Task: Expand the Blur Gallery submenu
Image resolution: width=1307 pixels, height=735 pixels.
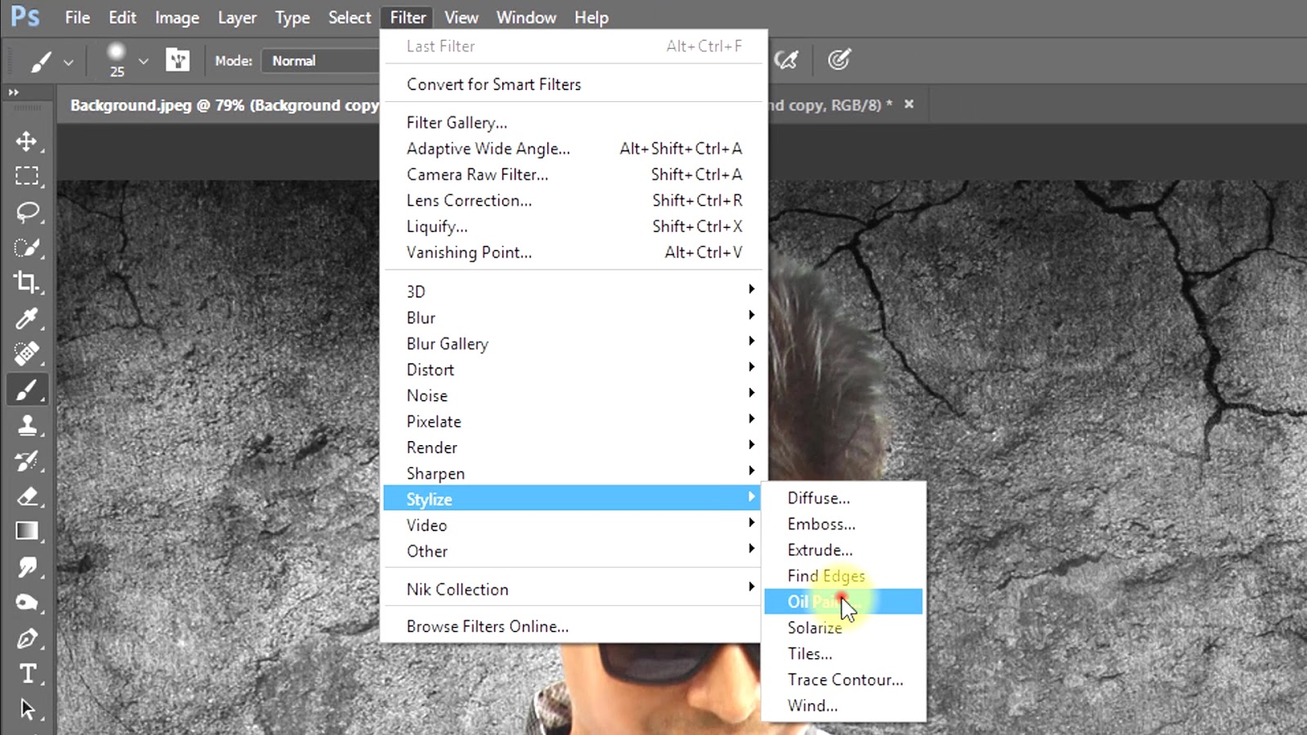Action: coord(573,344)
